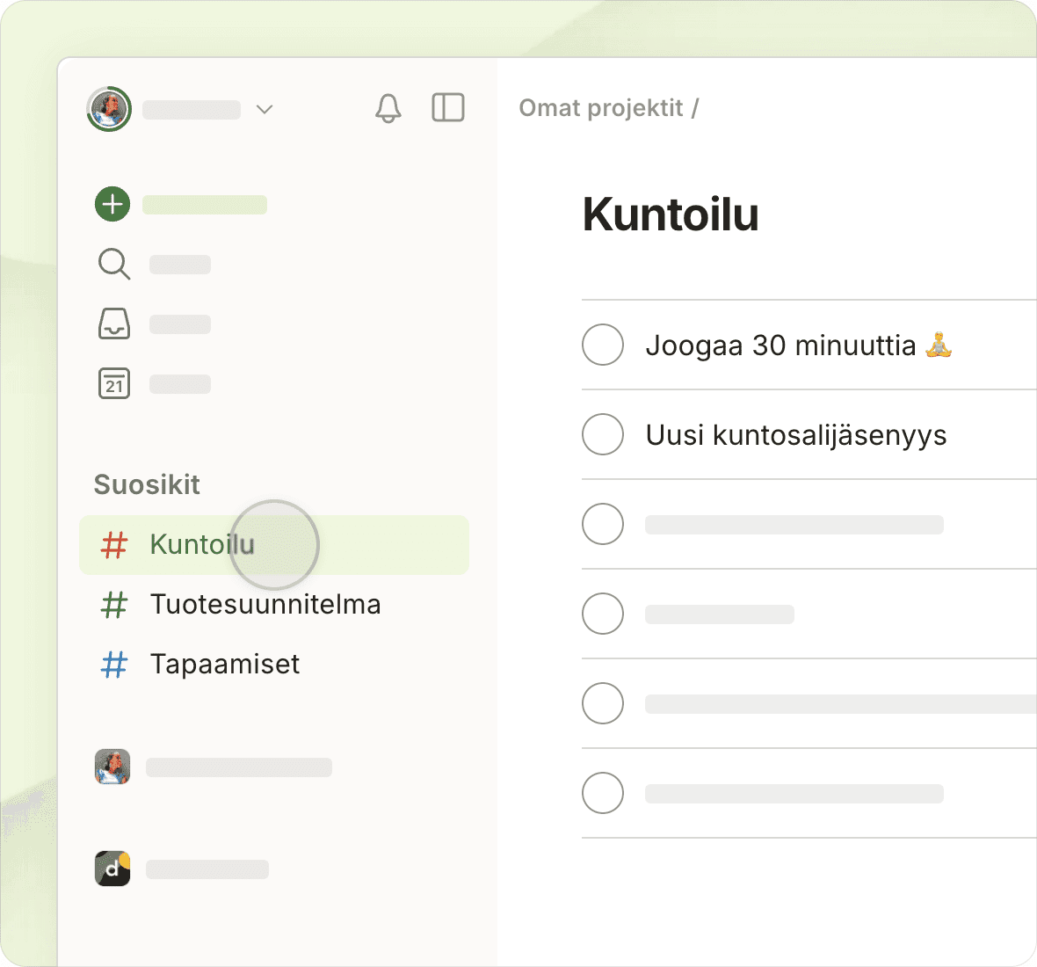Open the Tapaamiset project
1037x967 pixels.
pyautogui.click(x=224, y=665)
